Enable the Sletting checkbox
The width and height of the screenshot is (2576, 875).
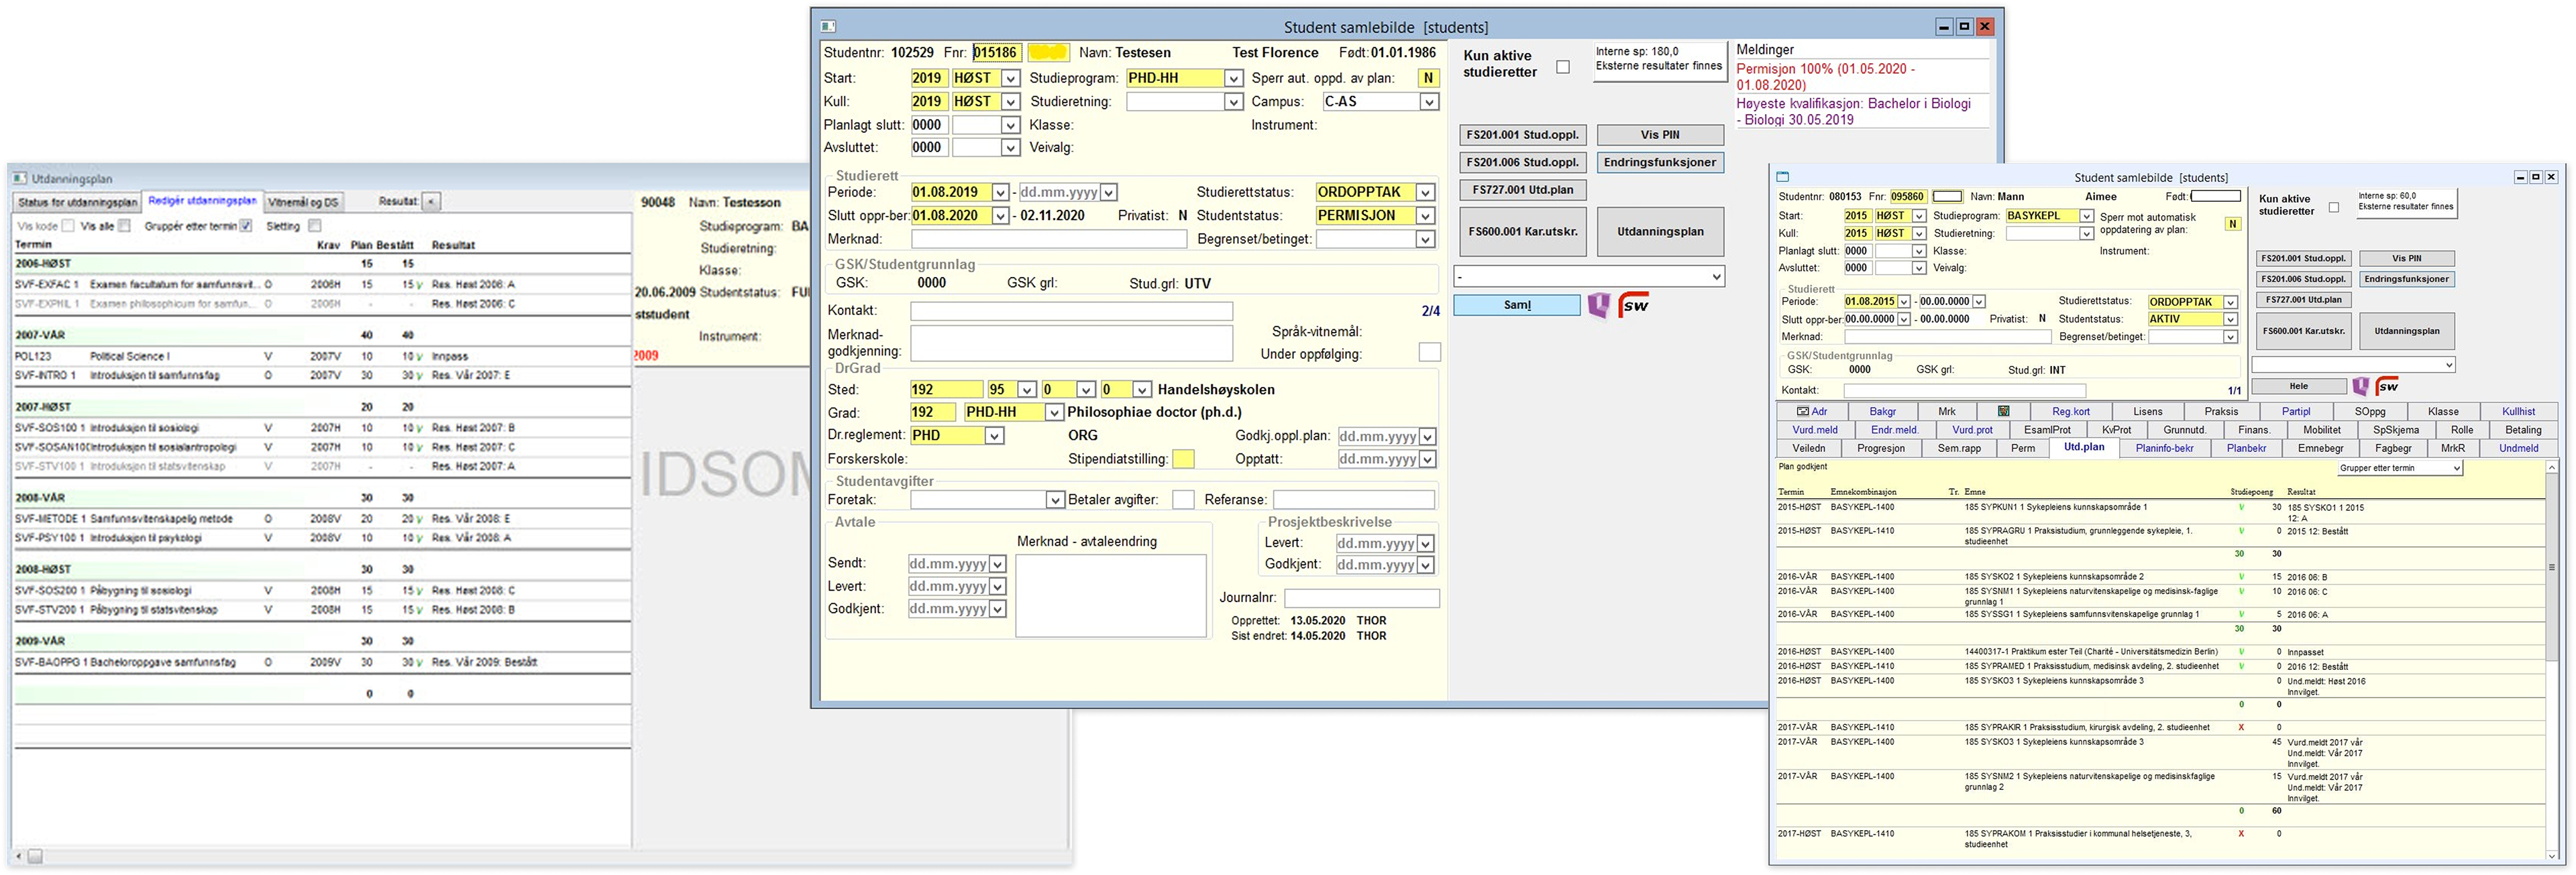point(314,226)
